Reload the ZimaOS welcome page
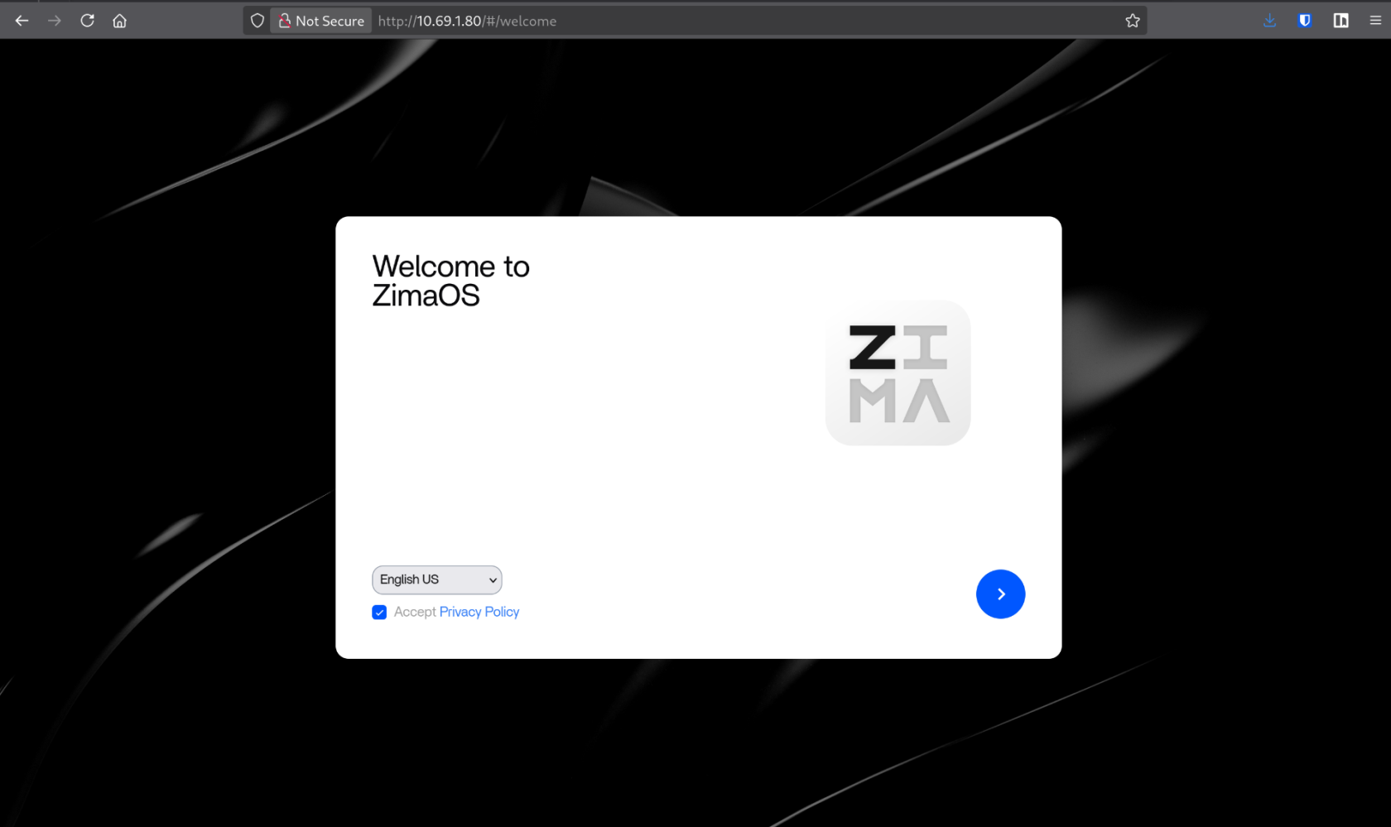 (x=87, y=21)
